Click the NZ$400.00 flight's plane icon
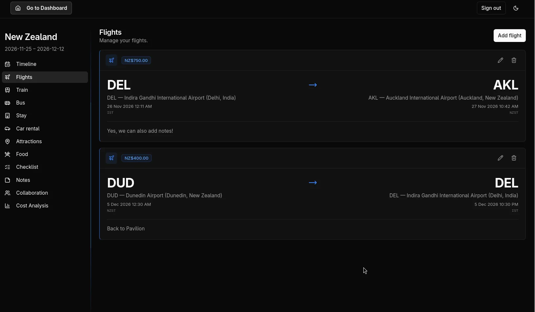Viewport: 535px width, 312px height. [x=112, y=158]
